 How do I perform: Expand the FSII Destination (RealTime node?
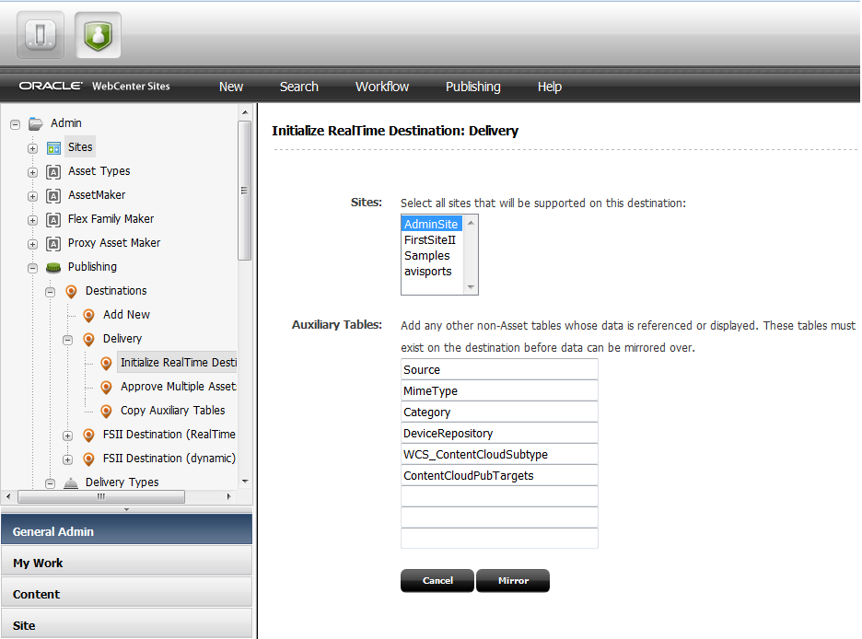[67, 436]
